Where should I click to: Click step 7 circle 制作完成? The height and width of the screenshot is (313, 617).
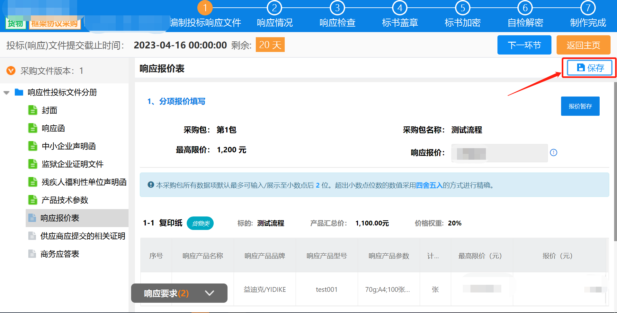(x=588, y=8)
